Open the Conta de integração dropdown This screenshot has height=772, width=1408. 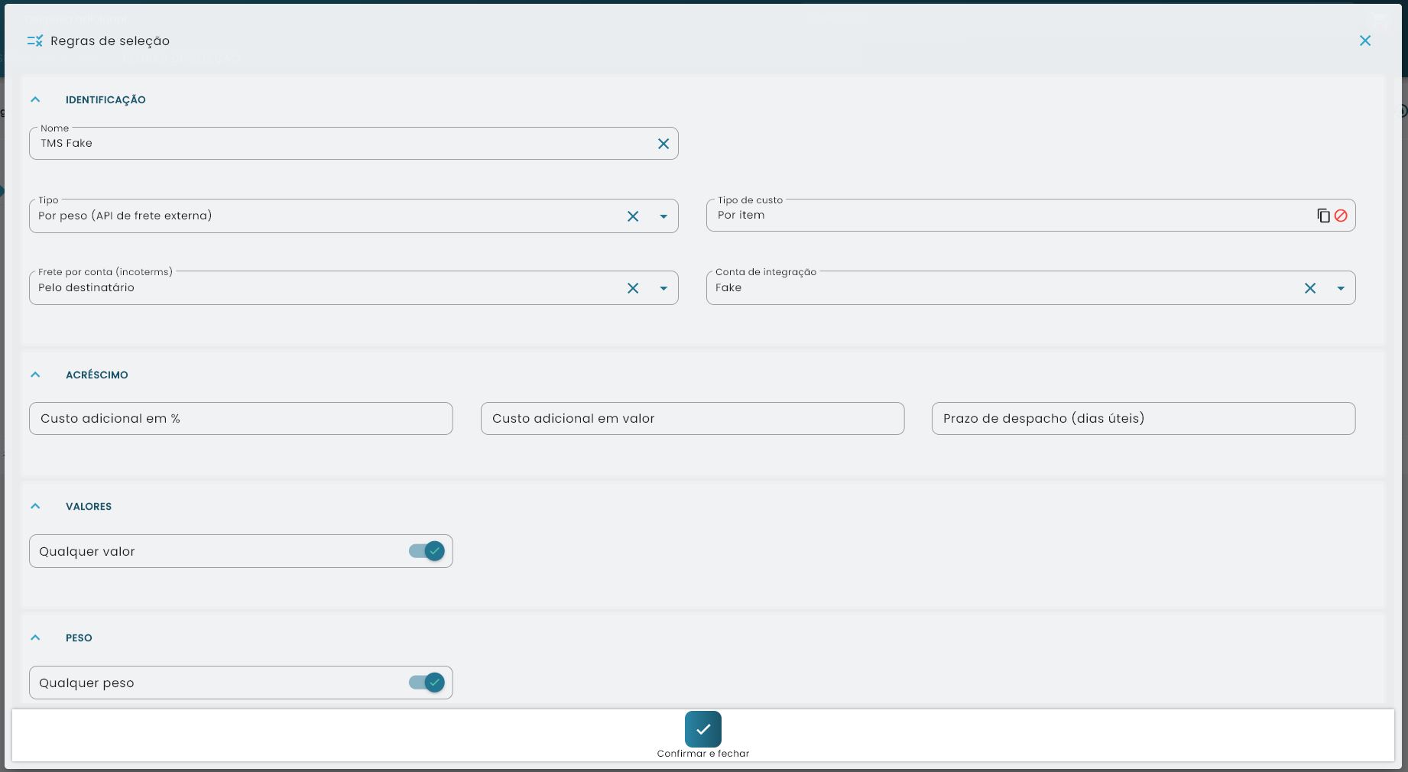(x=1340, y=288)
